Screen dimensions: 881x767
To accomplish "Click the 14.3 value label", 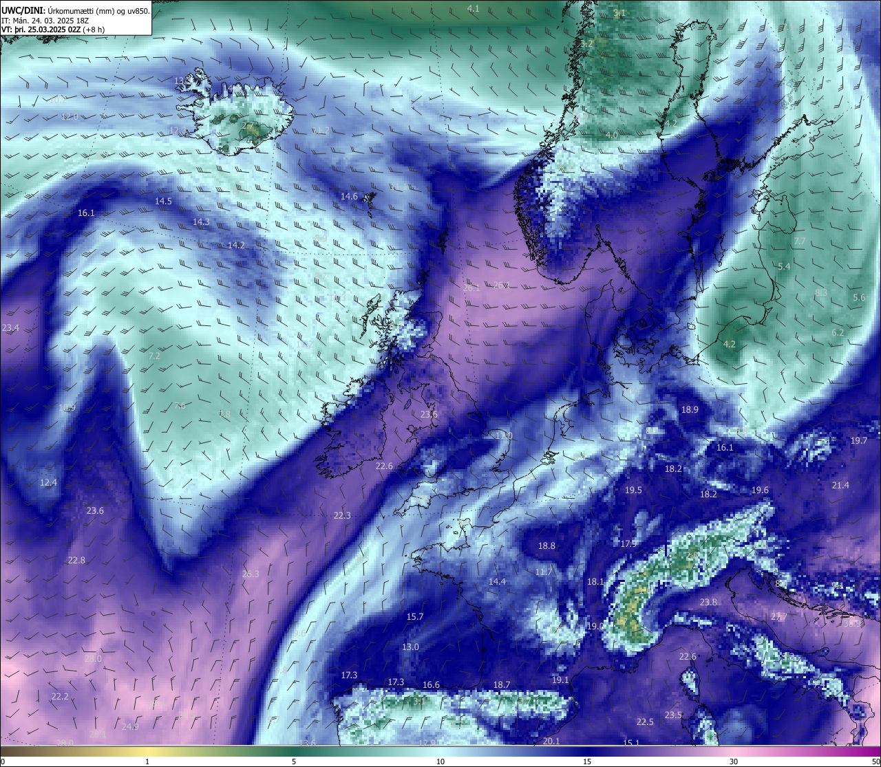I will pyautogui.click(x=201, y=222).
